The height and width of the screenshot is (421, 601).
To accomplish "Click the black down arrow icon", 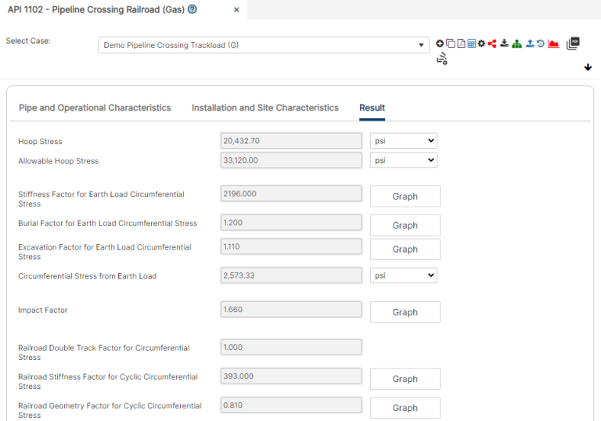I will (588, 67).
